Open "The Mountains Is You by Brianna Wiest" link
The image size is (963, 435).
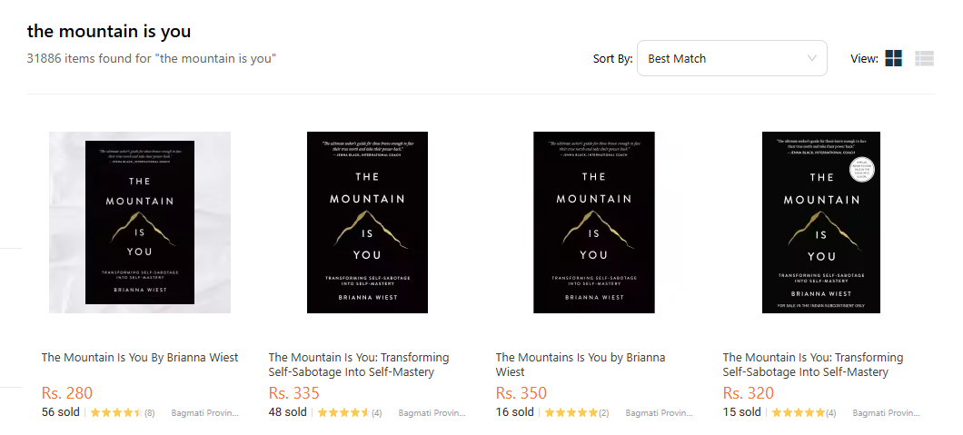click(581, 364)
